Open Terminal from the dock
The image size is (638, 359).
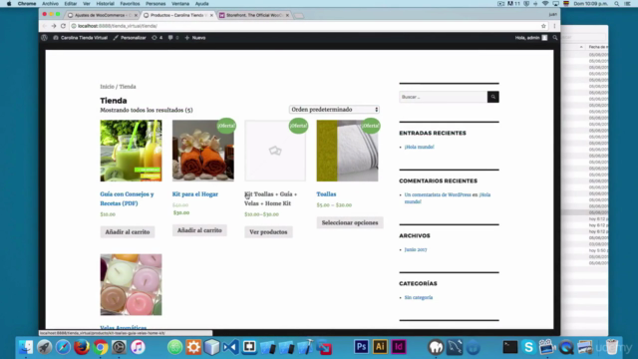click(509, 347)
